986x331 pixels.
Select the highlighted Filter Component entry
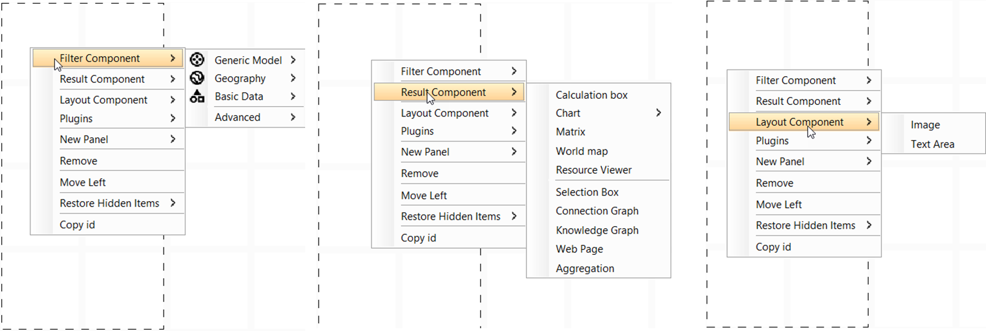(100, 58)
